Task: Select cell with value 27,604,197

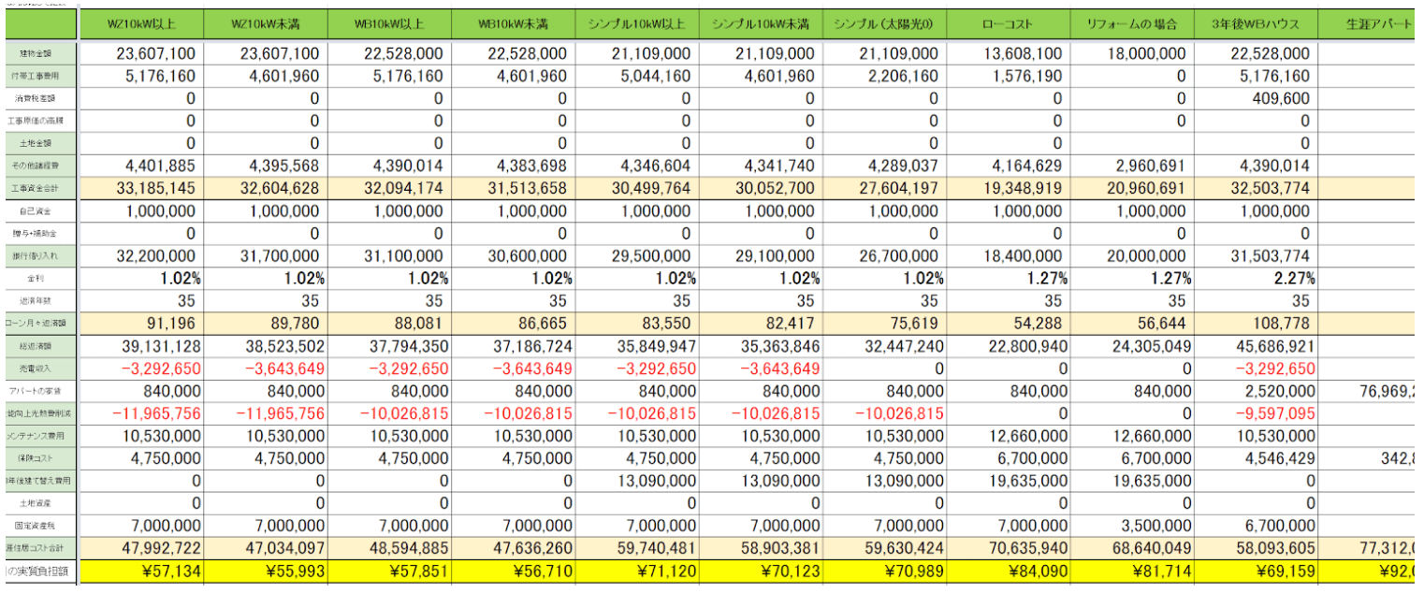Action: click(883, 188)
